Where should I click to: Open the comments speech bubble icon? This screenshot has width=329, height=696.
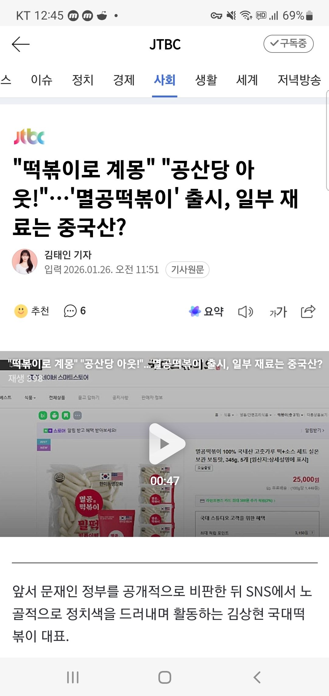point(70,311)
